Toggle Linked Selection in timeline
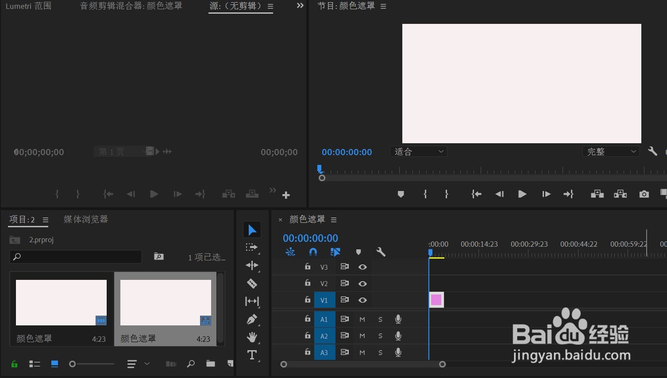Image resolution: width=667 pixels, height=378 pixels. click(335, 252)
